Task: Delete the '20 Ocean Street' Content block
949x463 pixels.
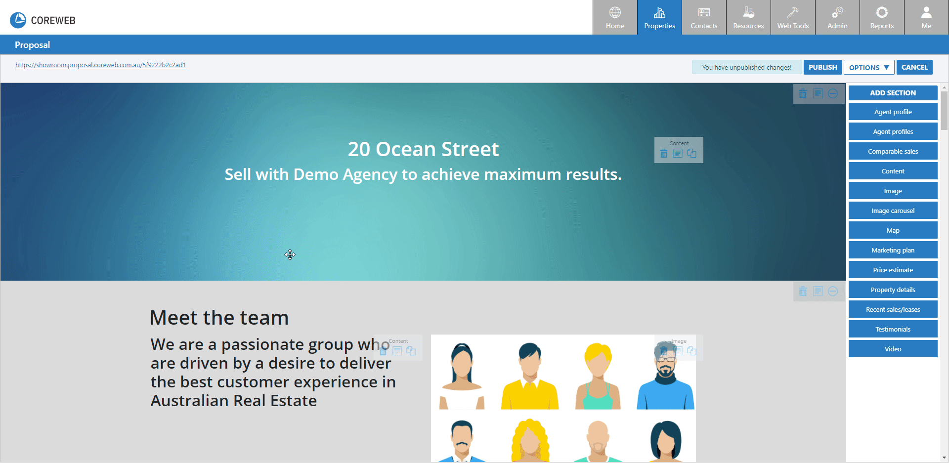Action: tap(664, 154)
